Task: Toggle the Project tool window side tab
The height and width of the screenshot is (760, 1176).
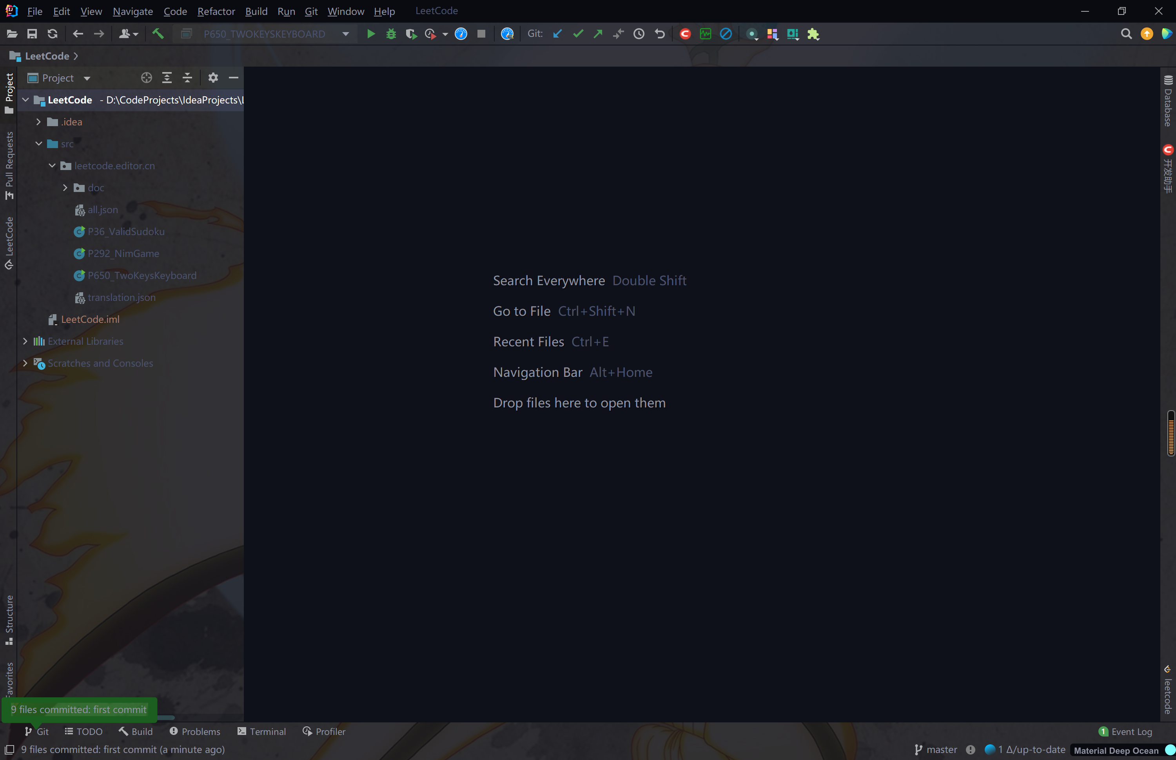Action: point(9,93)
